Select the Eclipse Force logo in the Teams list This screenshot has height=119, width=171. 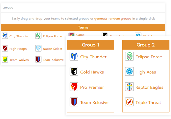[38, 36]
